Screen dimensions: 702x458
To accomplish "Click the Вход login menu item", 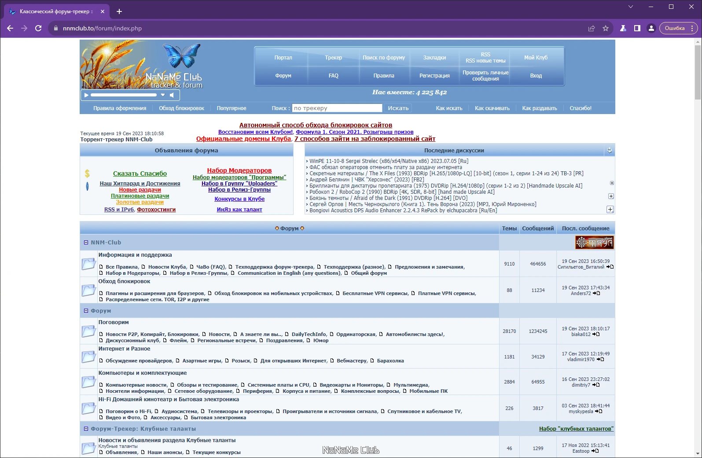I will (536, 76).
